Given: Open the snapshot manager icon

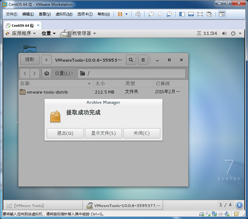Looking at the screenshot, I should point(169,14).
